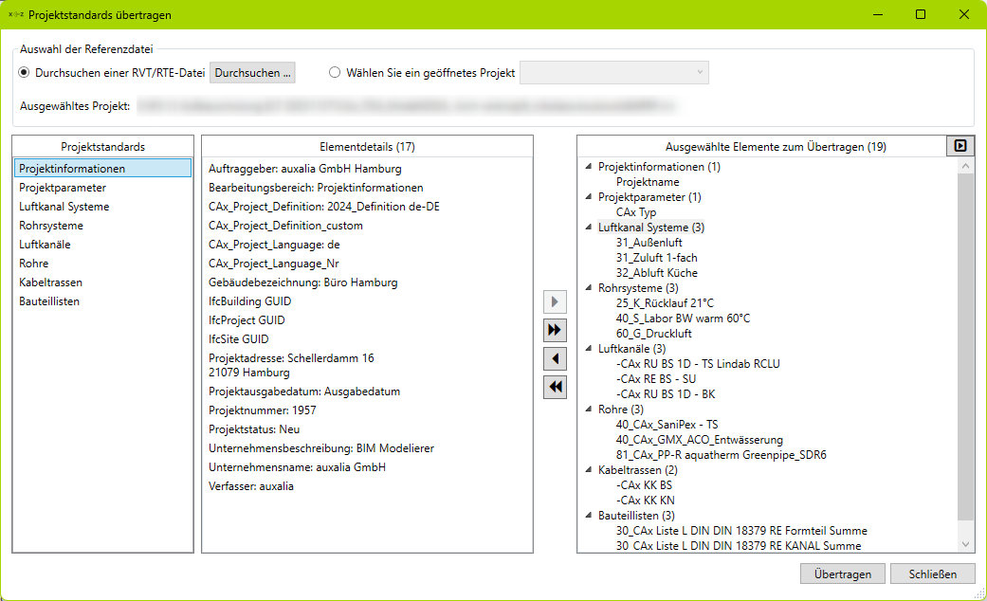Screen dimensions: 987x601
Task: Select 'Wählen Sie ein geöffnetes Projekt' radio option
Action: point(335,73)
